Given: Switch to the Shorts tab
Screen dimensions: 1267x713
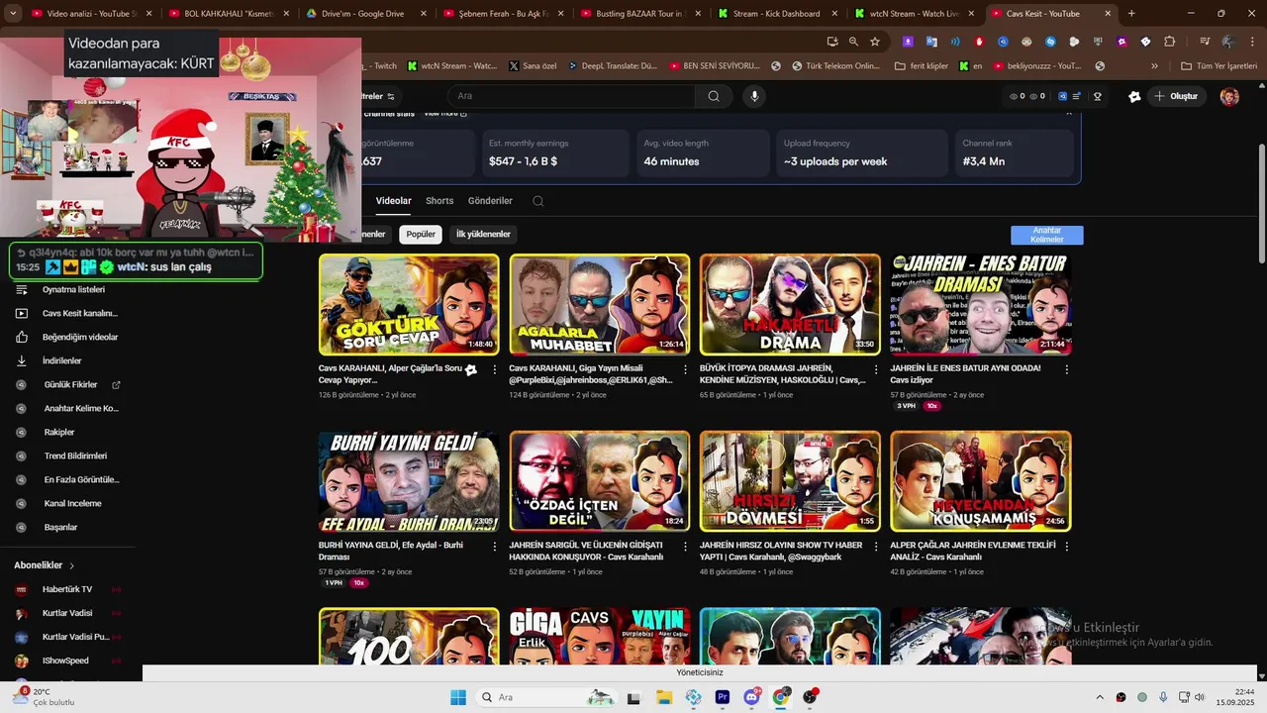Looking at the screenshot, I should point(439,201).
